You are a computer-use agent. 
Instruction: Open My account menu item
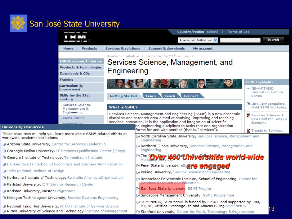pos(203,48)
